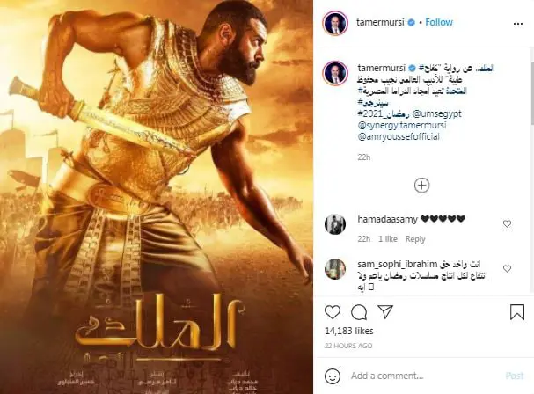Like the post with the heart icon
Viewport: 534px width, 394px height.
pyautogui.click(x=333, y=312)
